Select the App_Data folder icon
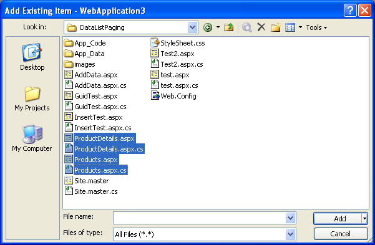Screen dimensions: 375x245 [x=69, y=54]
